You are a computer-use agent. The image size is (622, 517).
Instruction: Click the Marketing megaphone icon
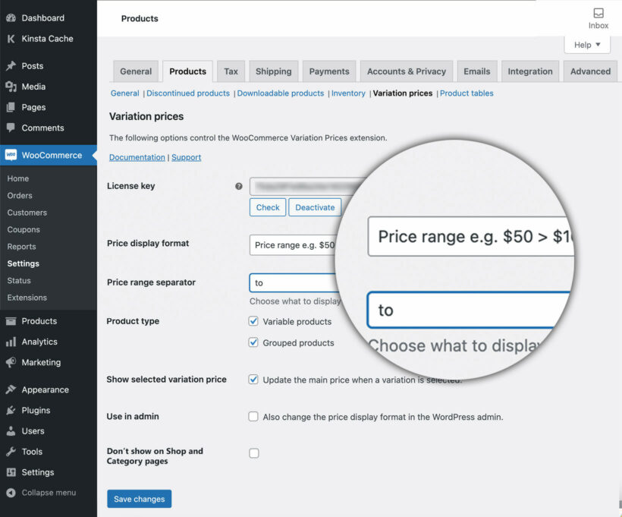click(x=11, y=362)
